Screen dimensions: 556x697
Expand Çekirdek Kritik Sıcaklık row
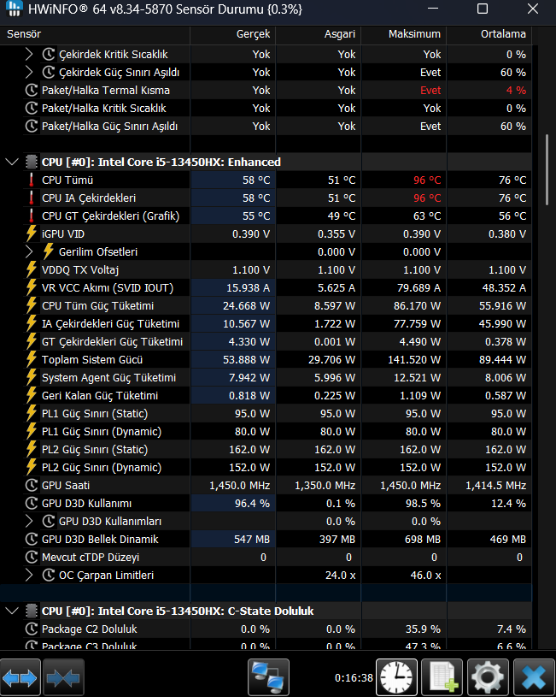[29, 54]
